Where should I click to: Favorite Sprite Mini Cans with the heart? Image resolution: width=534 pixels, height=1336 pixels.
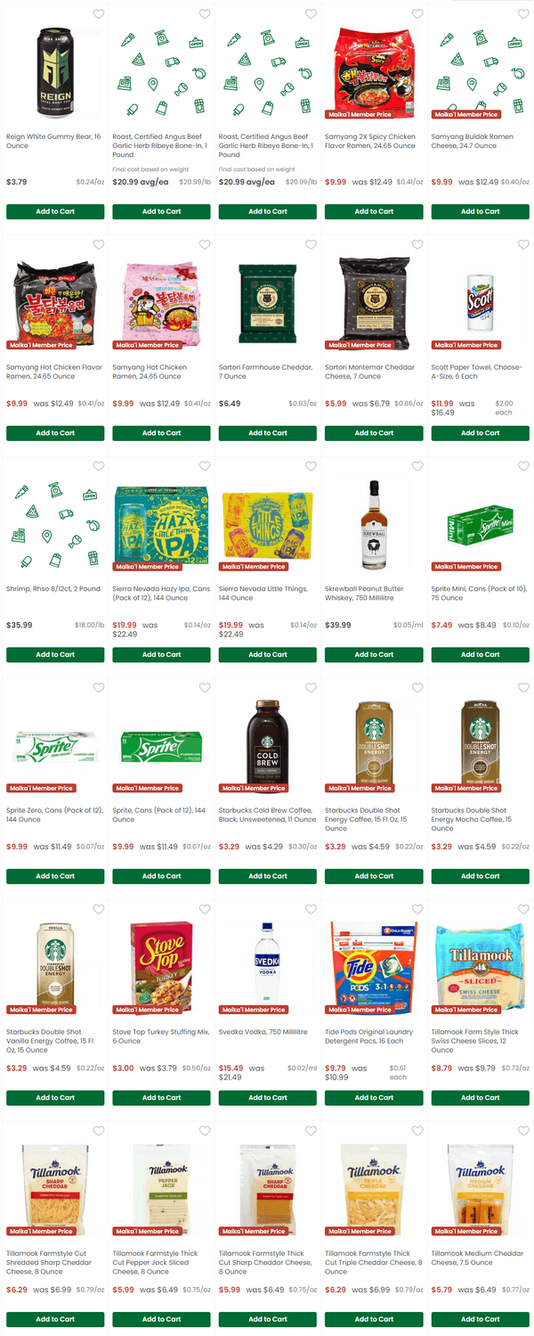[524, 466]
